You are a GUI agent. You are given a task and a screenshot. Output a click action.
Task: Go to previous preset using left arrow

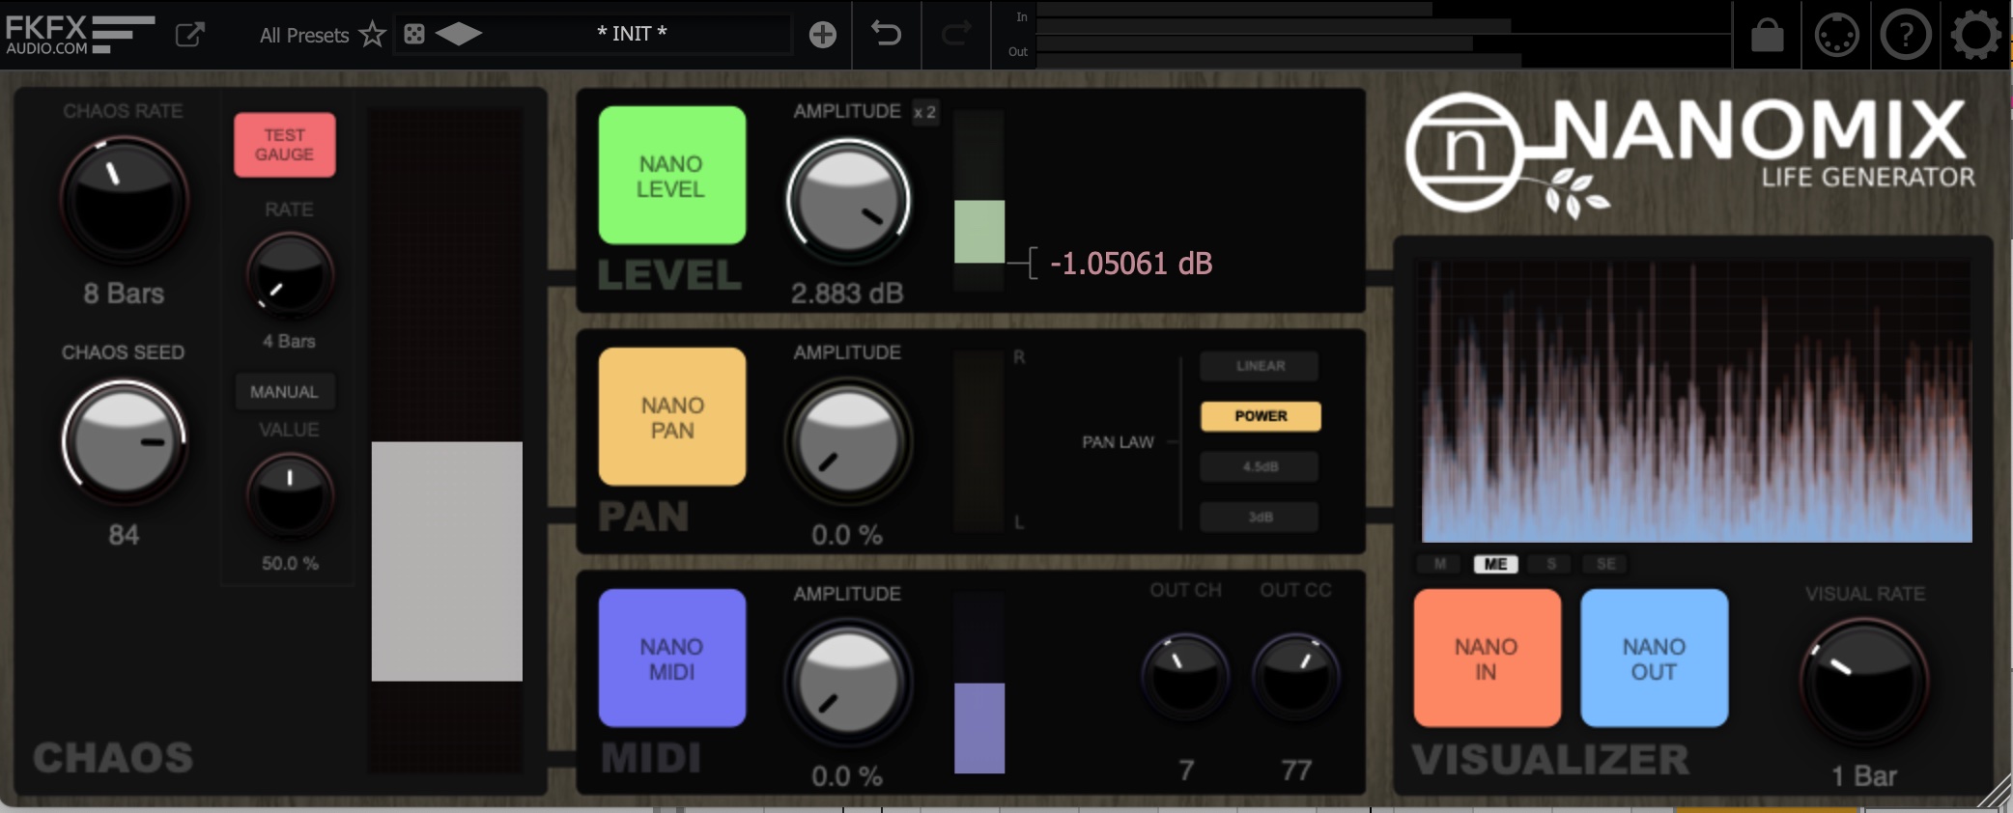pos(446,35)
